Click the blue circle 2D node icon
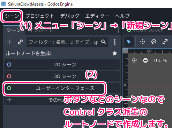 [9, 65]
